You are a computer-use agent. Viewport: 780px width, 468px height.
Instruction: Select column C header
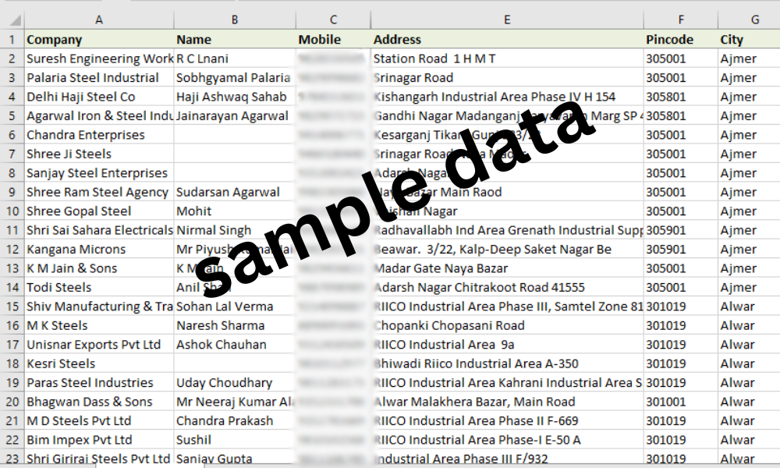click(x=333, y=19)
